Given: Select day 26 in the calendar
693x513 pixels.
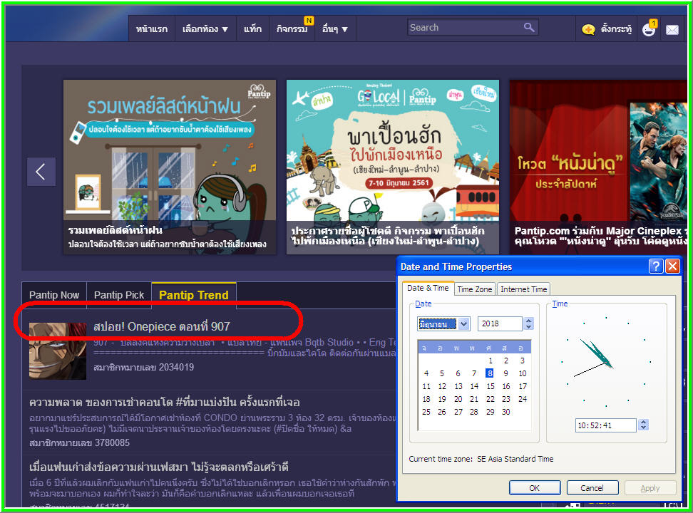Looking at the screenshot, I should (442, 412).
